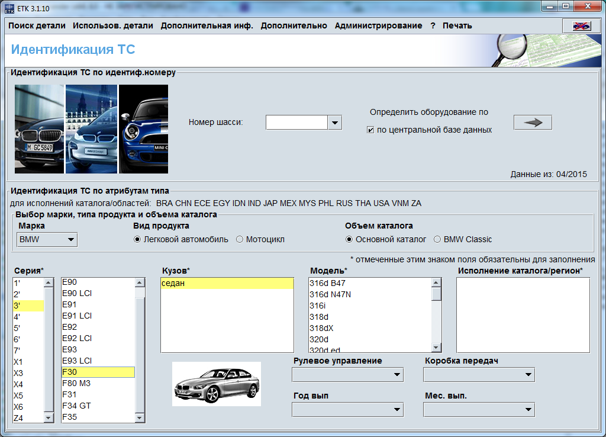Select the E93 LCI body entry
This screenshot has width=606, height=437.
coord(98,361)
